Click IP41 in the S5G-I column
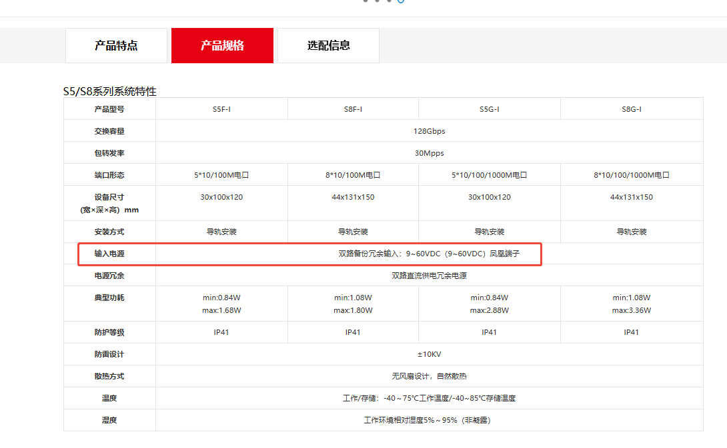 click(489, 332)
